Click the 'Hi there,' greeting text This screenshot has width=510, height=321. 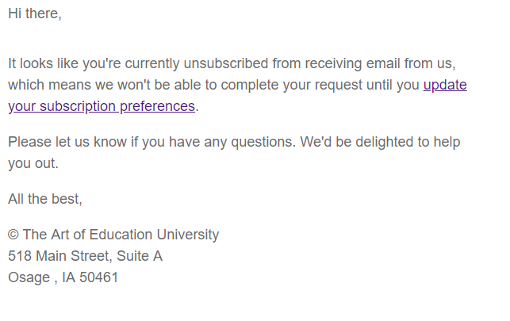coord(35,13)
